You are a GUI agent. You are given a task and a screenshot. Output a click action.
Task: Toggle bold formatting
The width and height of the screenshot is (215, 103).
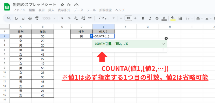[x=143, y=18]
